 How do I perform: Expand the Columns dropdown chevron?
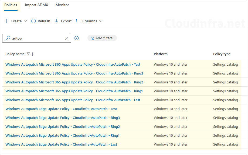click(x=101, y=21)
